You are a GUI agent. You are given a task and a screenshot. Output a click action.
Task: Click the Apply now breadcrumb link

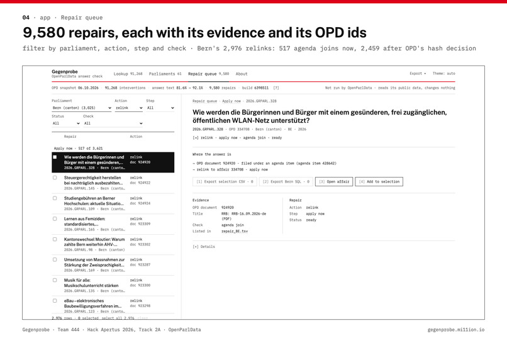tap(231, 101)
